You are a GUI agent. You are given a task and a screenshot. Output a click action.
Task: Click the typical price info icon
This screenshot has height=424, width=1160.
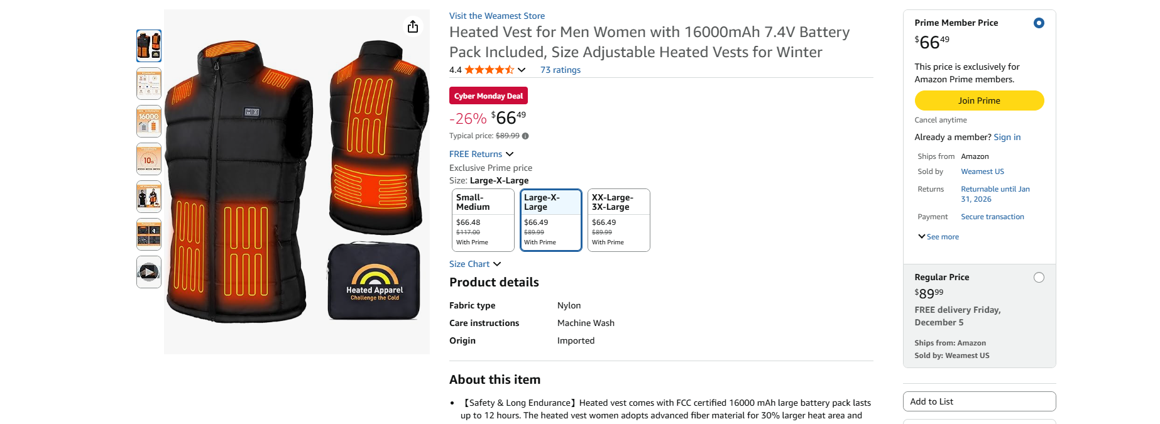coord(525,136)
